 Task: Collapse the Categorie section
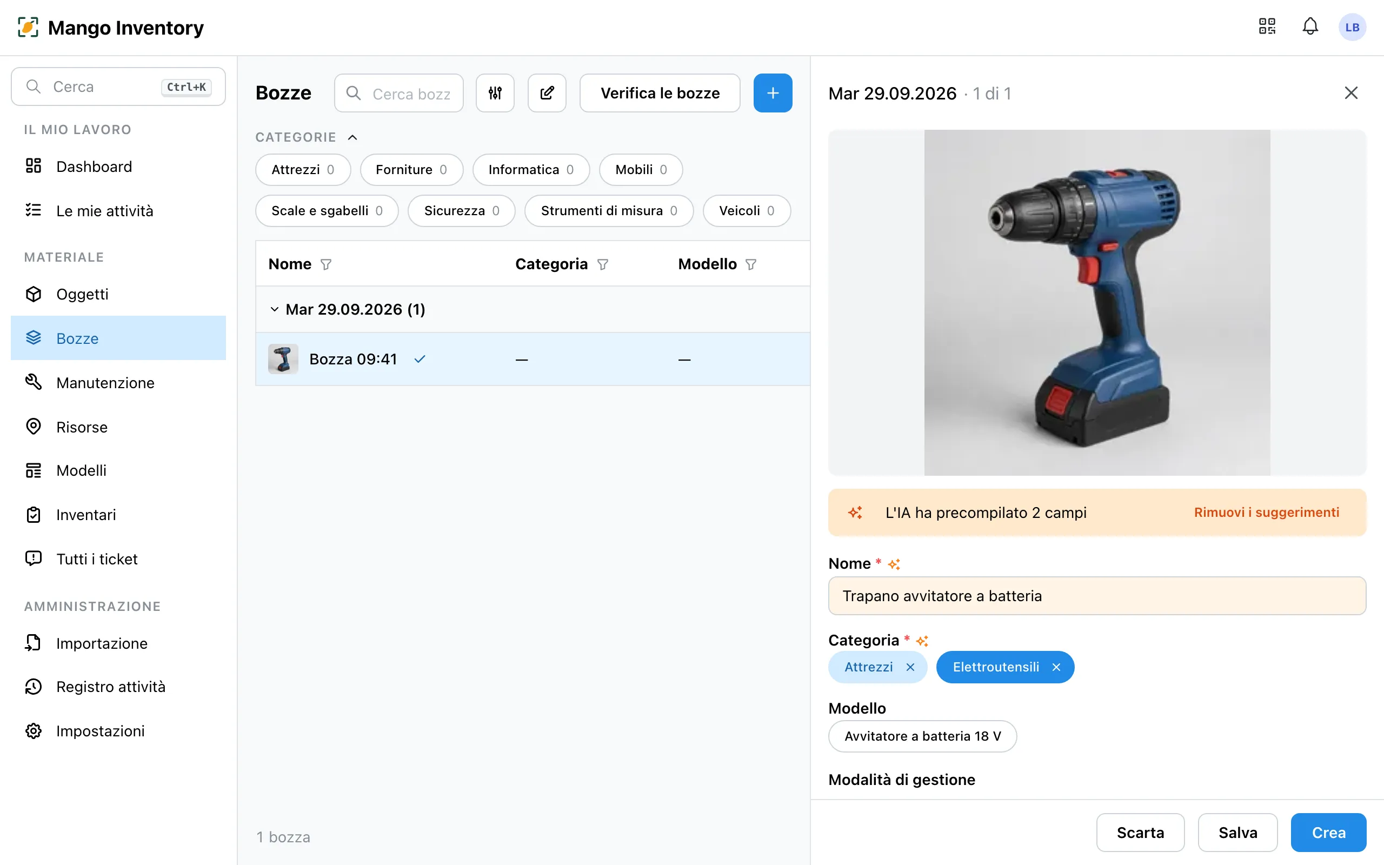point(353,137)
